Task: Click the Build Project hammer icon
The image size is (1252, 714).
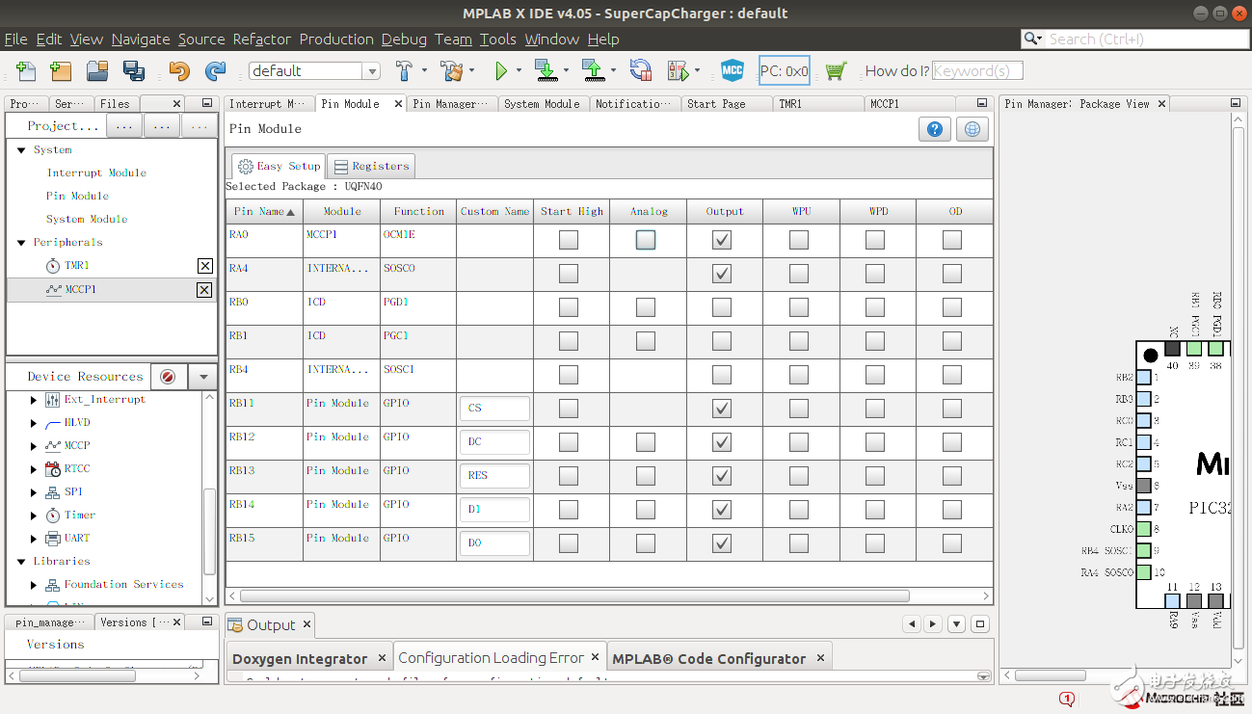Action: (x=404, y=70)
